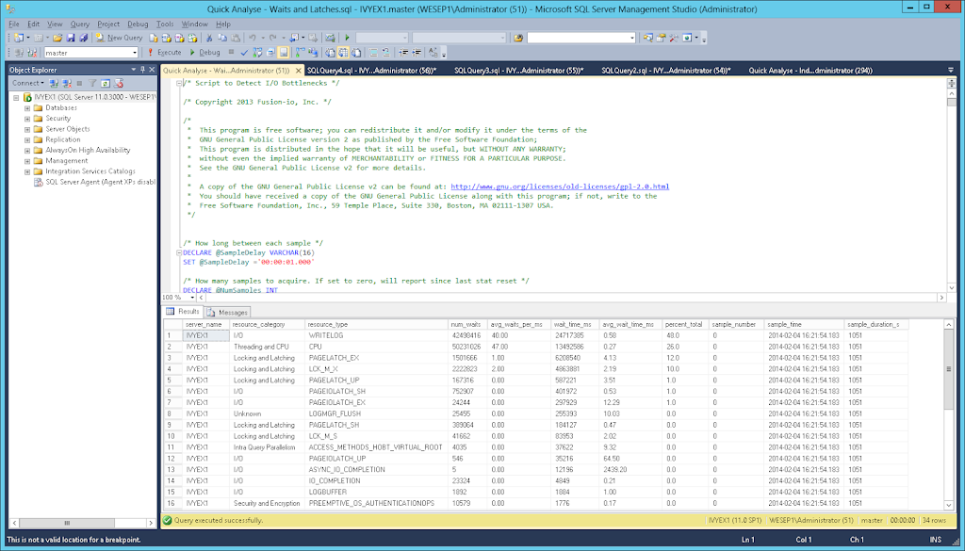Viewport: 965px width, 551px height.
Task: Expand the Management folder node
Action: pos(27,161)
